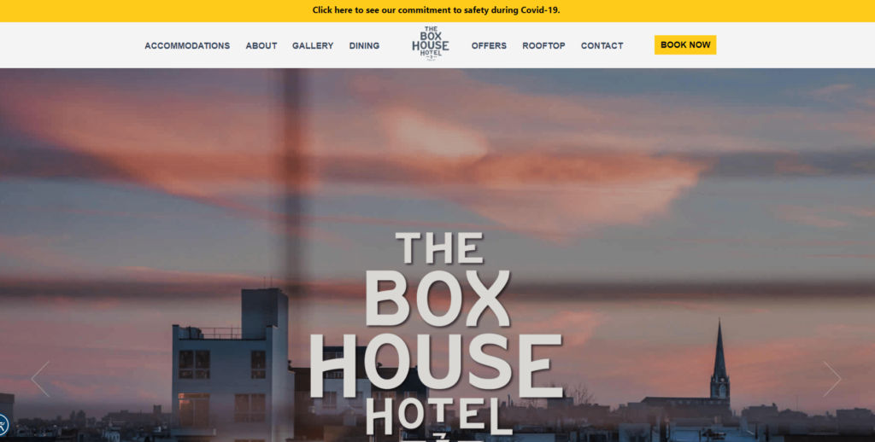875x442 pixels.
Task: Open the Dining menu item
Action: (x=364, y=46)
